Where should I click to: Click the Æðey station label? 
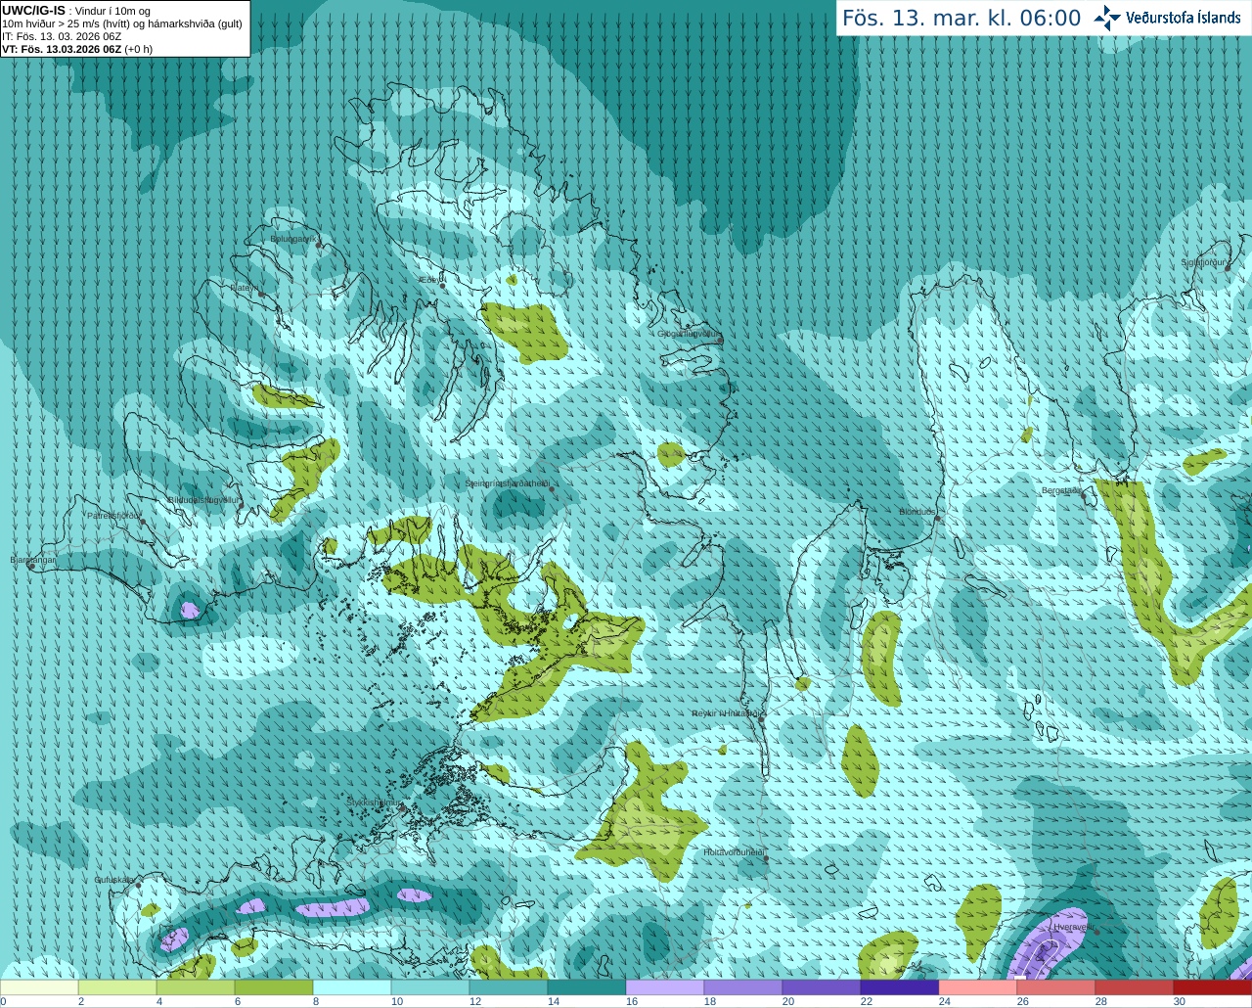click(428, 280)
